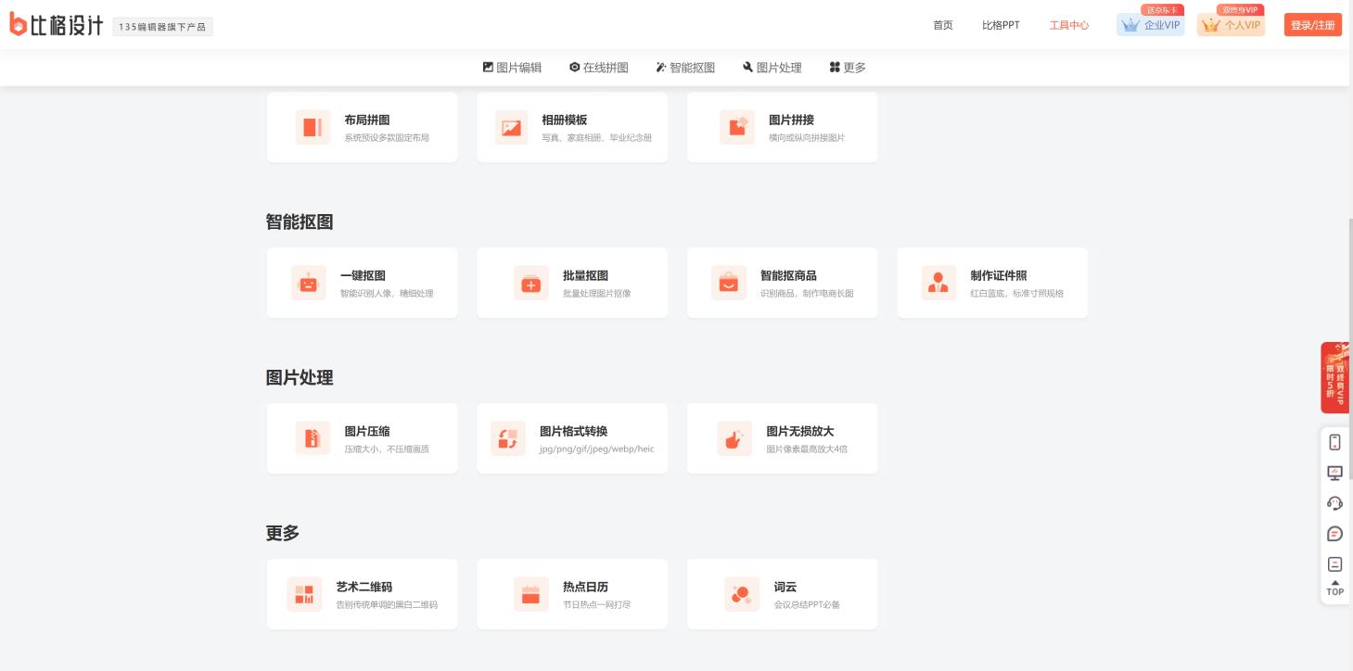Click the 词云 card title
This screenshot has width=1353, height=671.
[785, 587]
